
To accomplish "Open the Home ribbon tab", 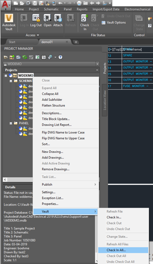I will pos(19,9).
